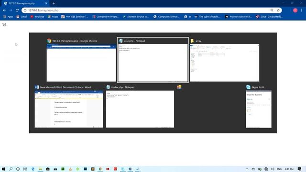Open the Computer Science... bookmark
The height and width of the screenshot is (172, 306).
click(166, 17)
